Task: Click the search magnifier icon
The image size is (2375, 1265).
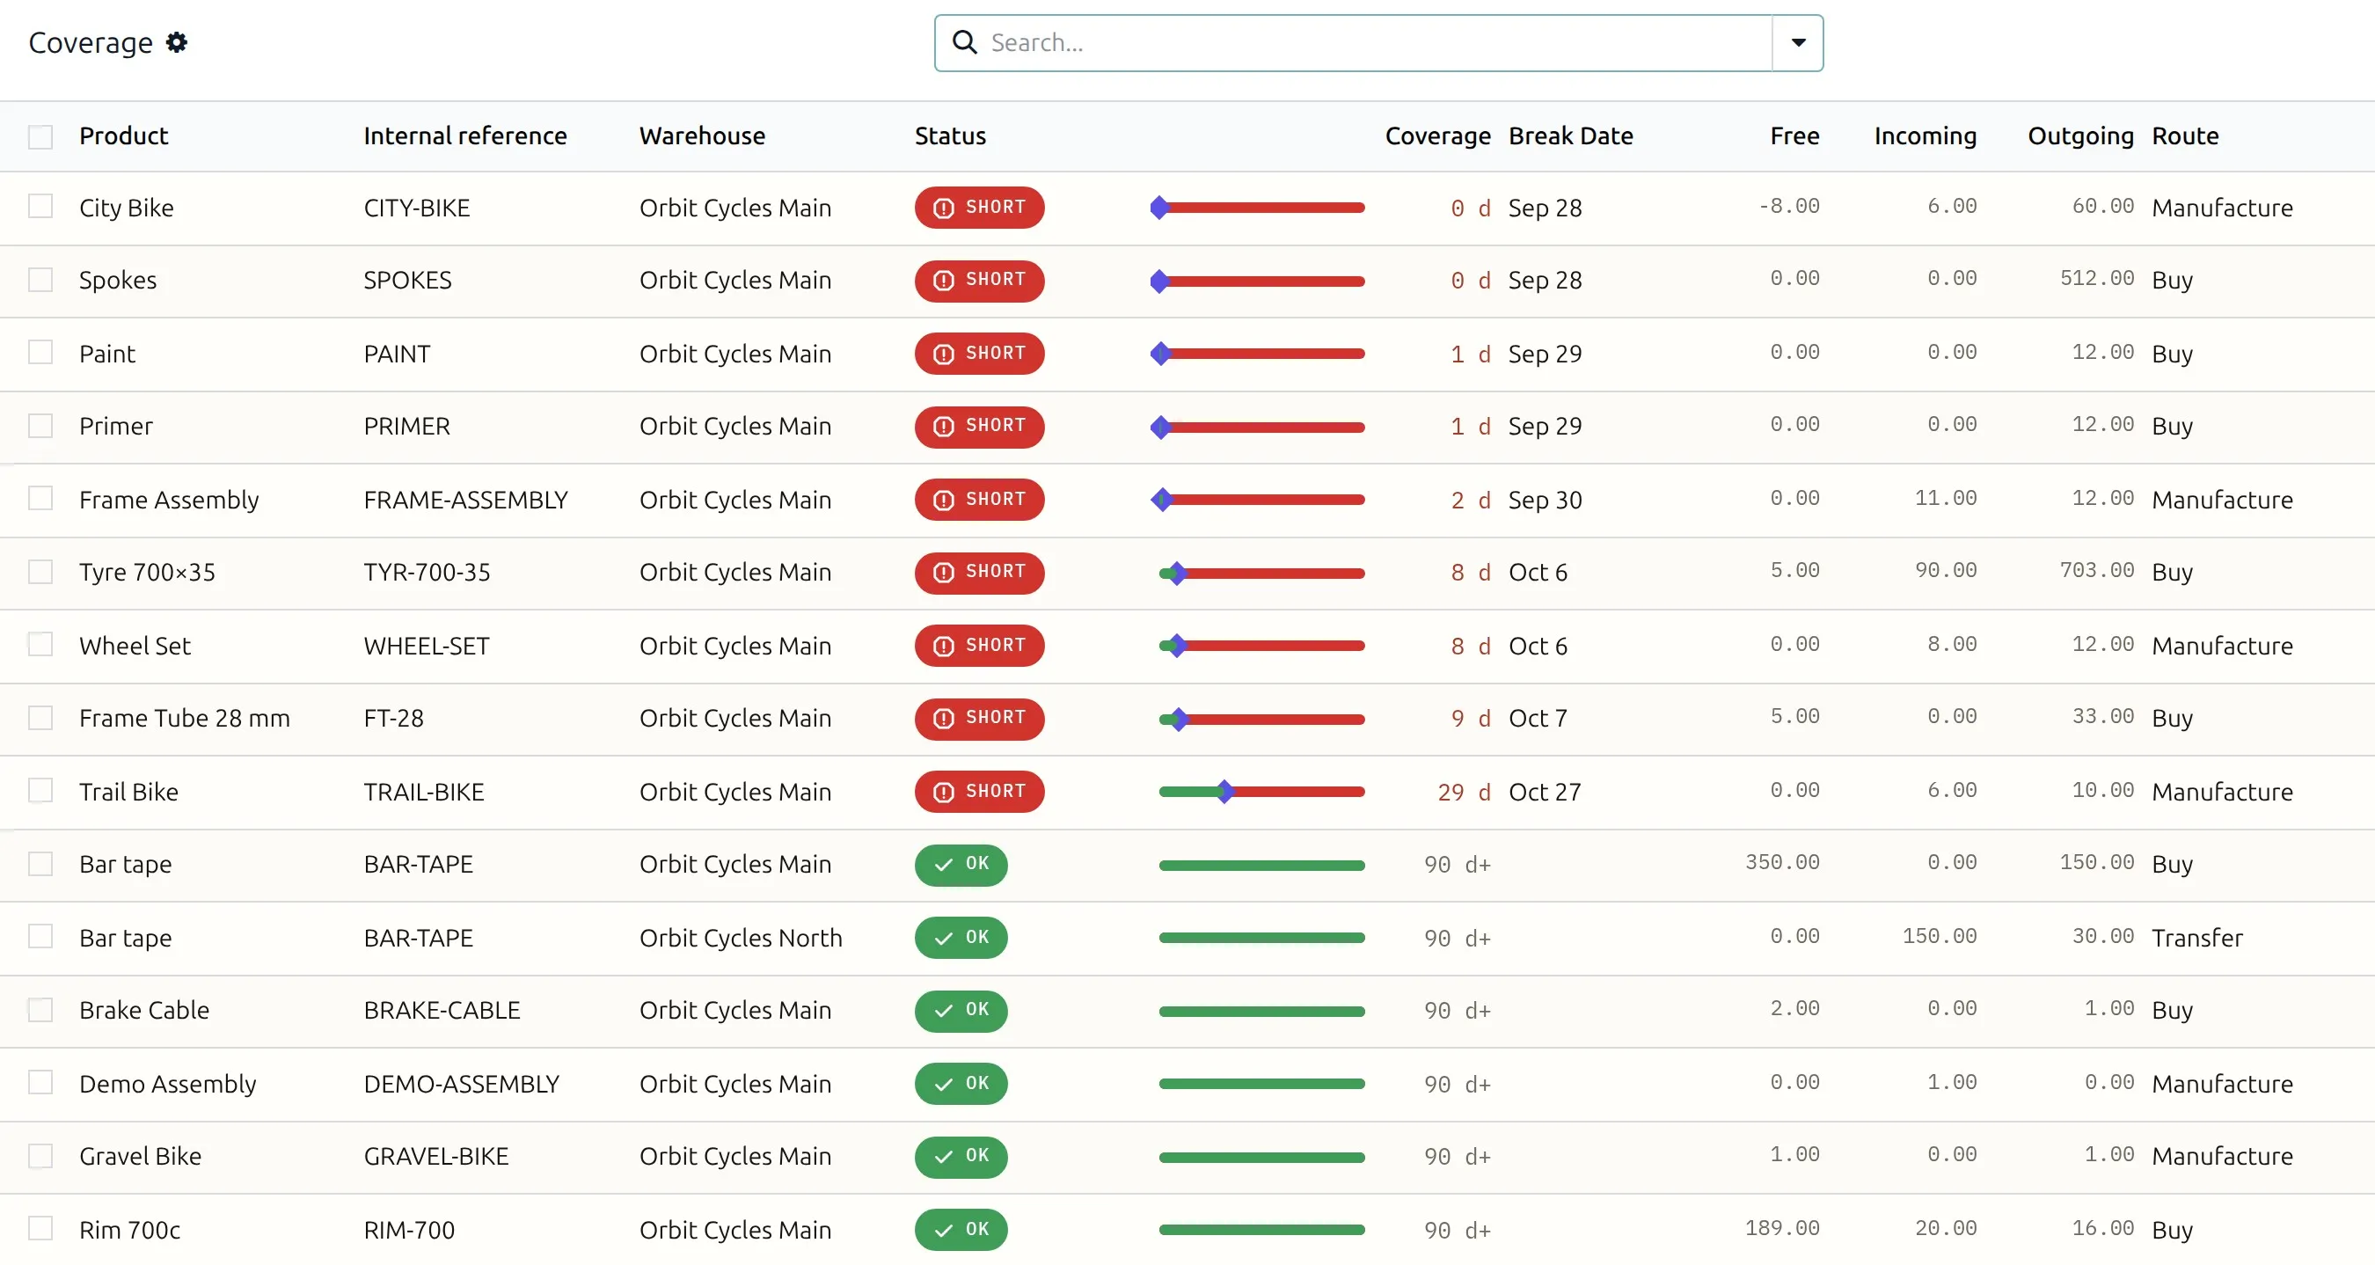Action: (964, 42)
